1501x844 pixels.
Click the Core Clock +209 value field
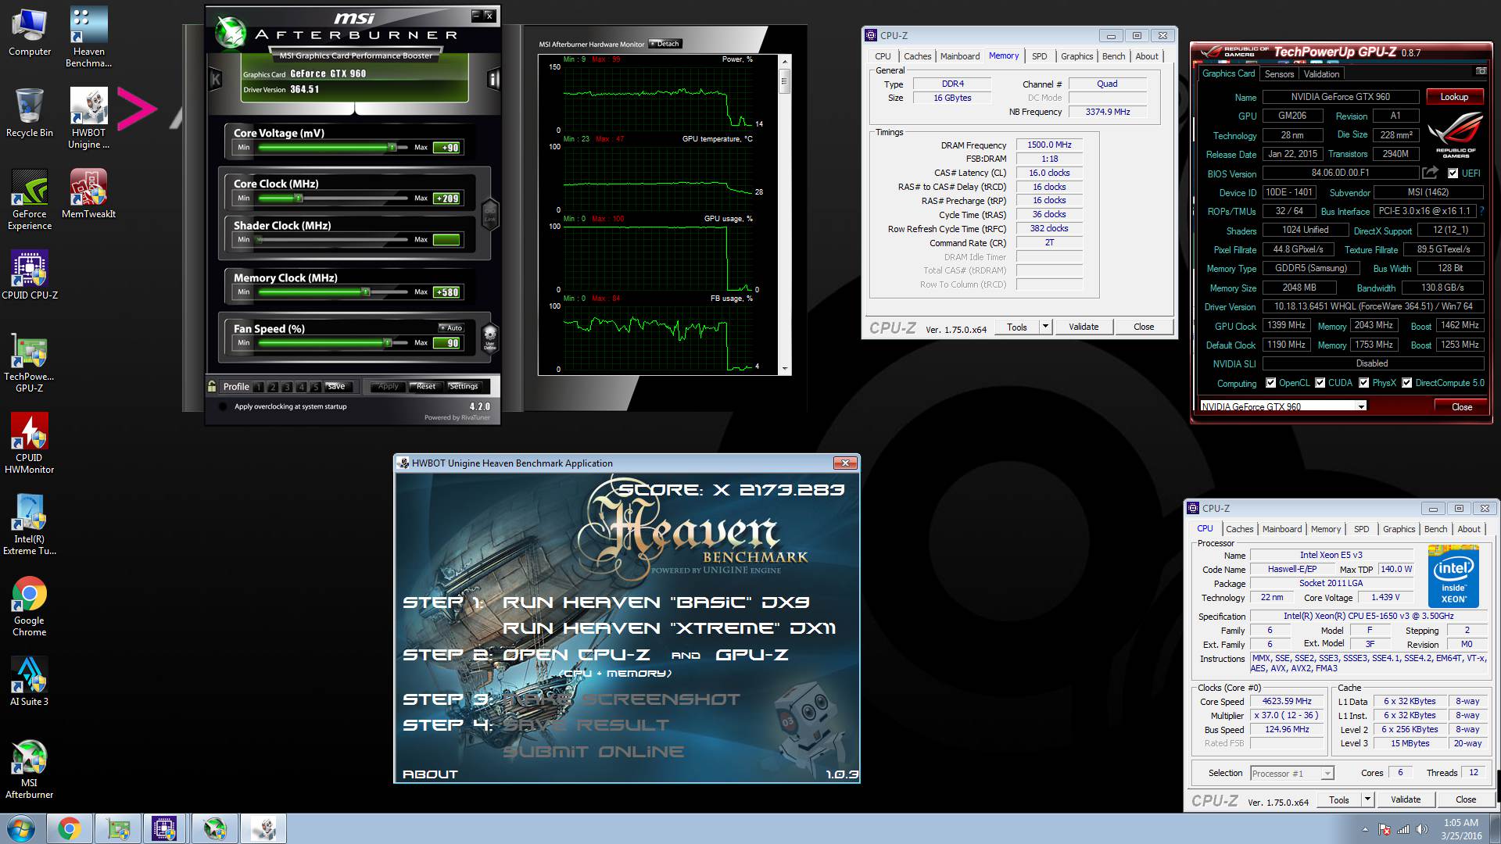tap(446, 198)
